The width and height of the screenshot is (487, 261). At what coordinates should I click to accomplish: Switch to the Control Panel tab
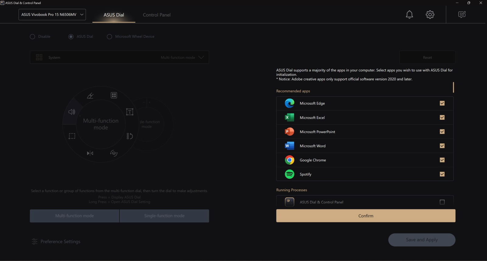(156, 15)
